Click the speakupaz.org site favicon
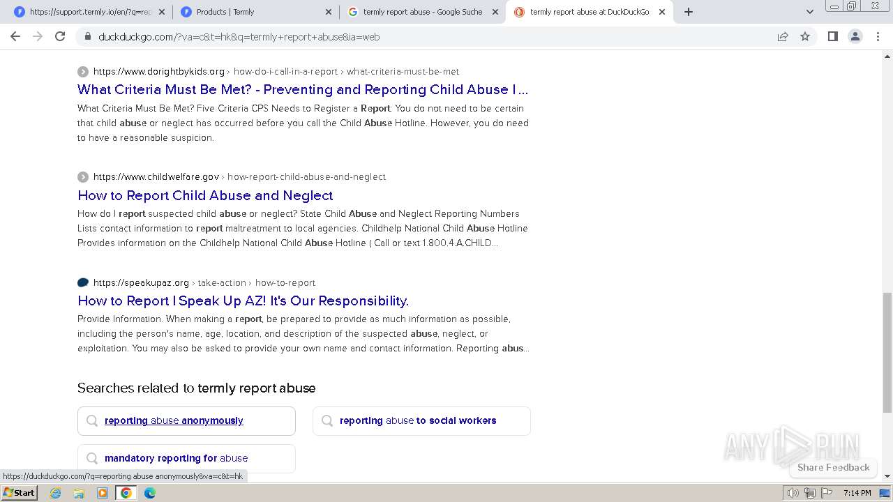893x502 pixels. [x=83, y=282]
